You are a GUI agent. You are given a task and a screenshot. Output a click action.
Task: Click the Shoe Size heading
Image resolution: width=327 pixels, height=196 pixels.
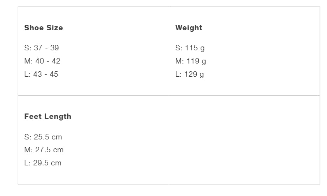[43, 28]
